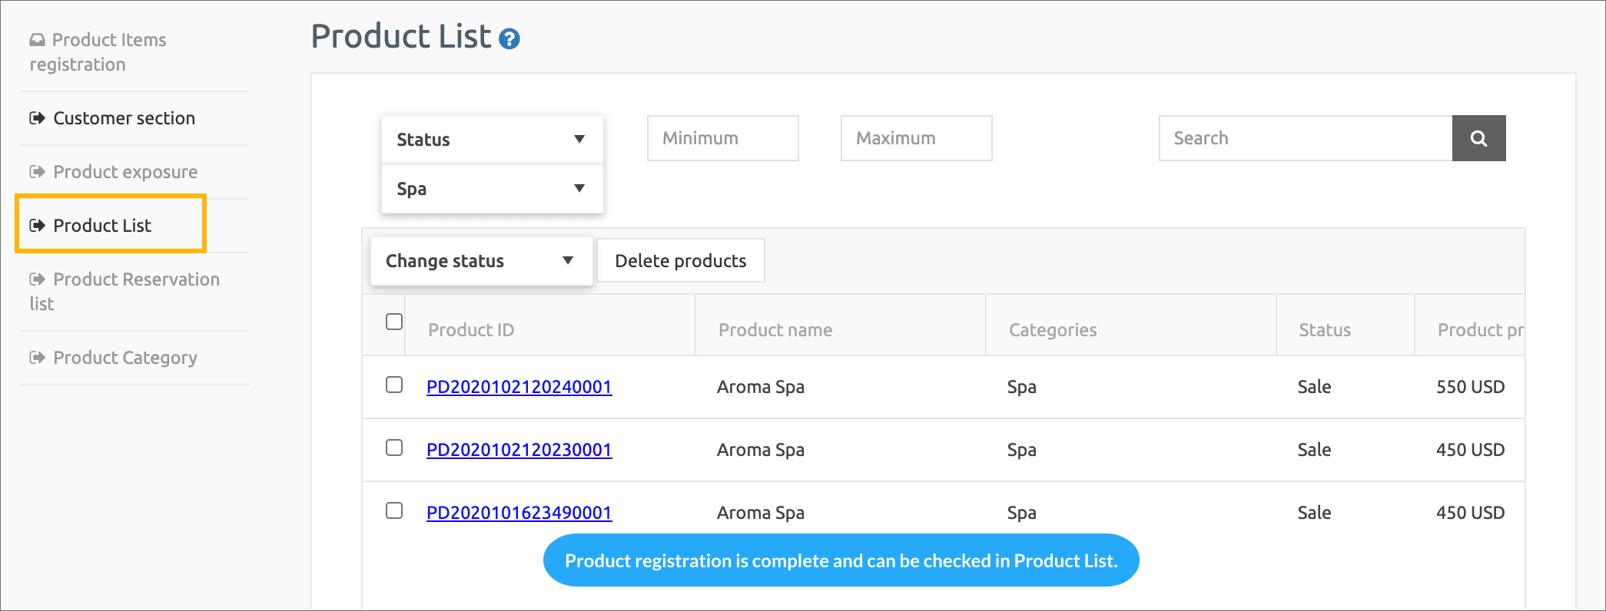Focus the Search text field
Screen dimensions: 1606x611
coord(1305,138)
